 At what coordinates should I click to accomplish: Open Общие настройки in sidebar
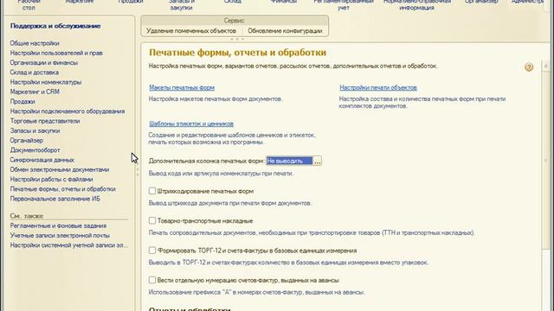tap(35, 43)
